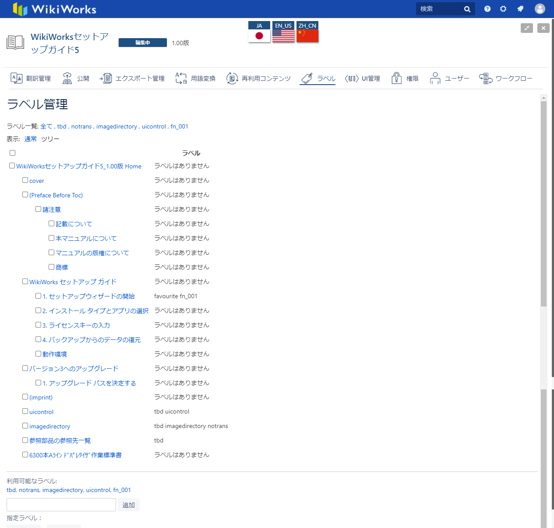Click the publish 公開 icon
The height and width of the screenshot is (528, 554).
click(67, 78)
